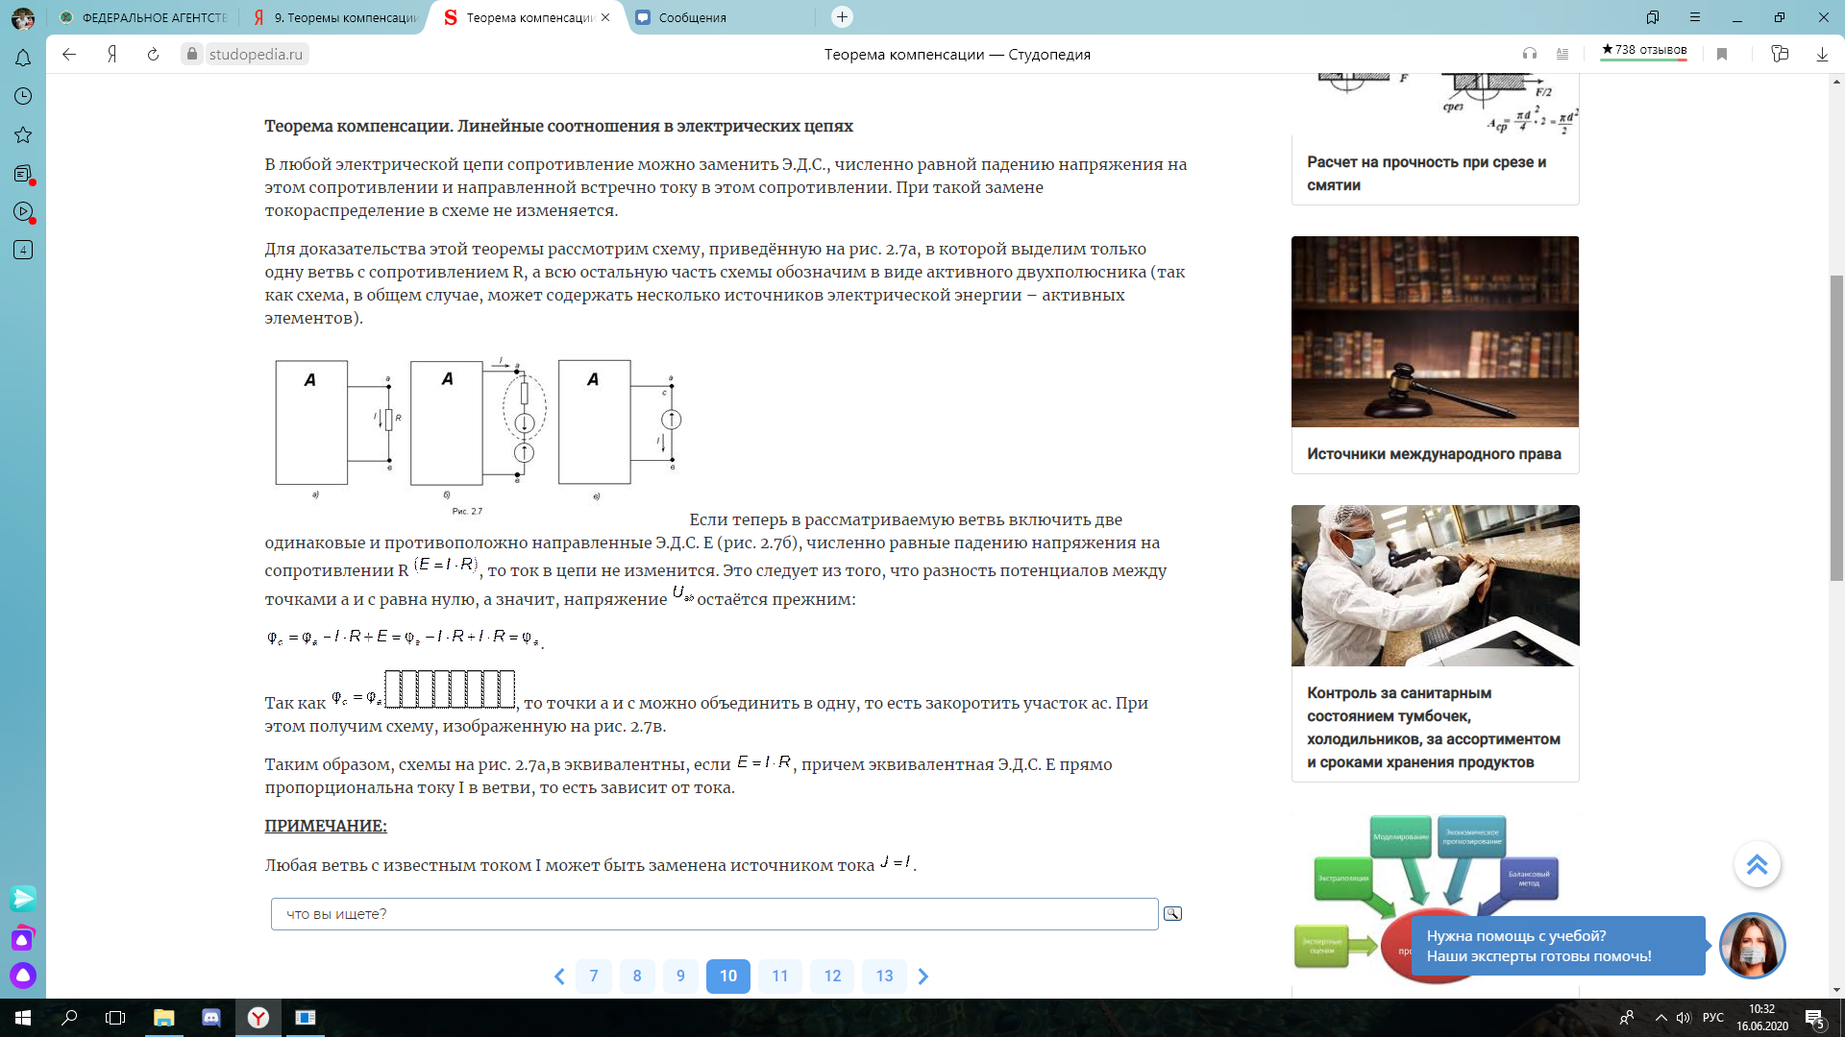Open the Discord taskbar icon
The width and height of the screenshot is (1845, 1037).
coord(211,1018)
